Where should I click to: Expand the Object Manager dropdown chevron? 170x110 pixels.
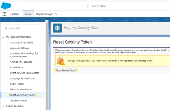56,14
